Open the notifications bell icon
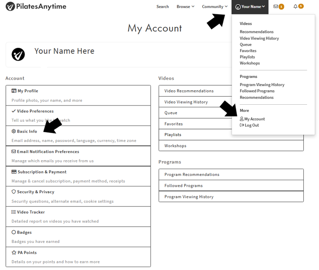This screenshot has height=270, width=319. pyautogui.click(x=295, y=6)
